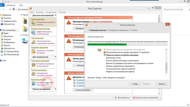The width and height of the screenshot is (190, 107).
Task: Open the Registry cleaning icon in sidebar
Action: (33, 23)
